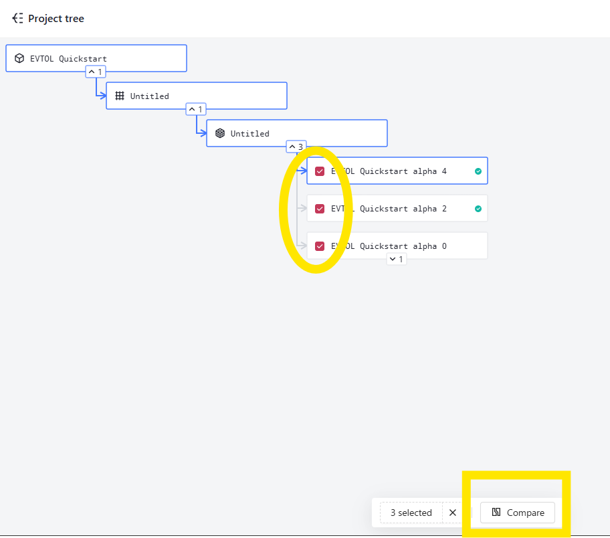Click green status check on alpha 2
This screenshot has width=610, height=538.
pos(478,209)
